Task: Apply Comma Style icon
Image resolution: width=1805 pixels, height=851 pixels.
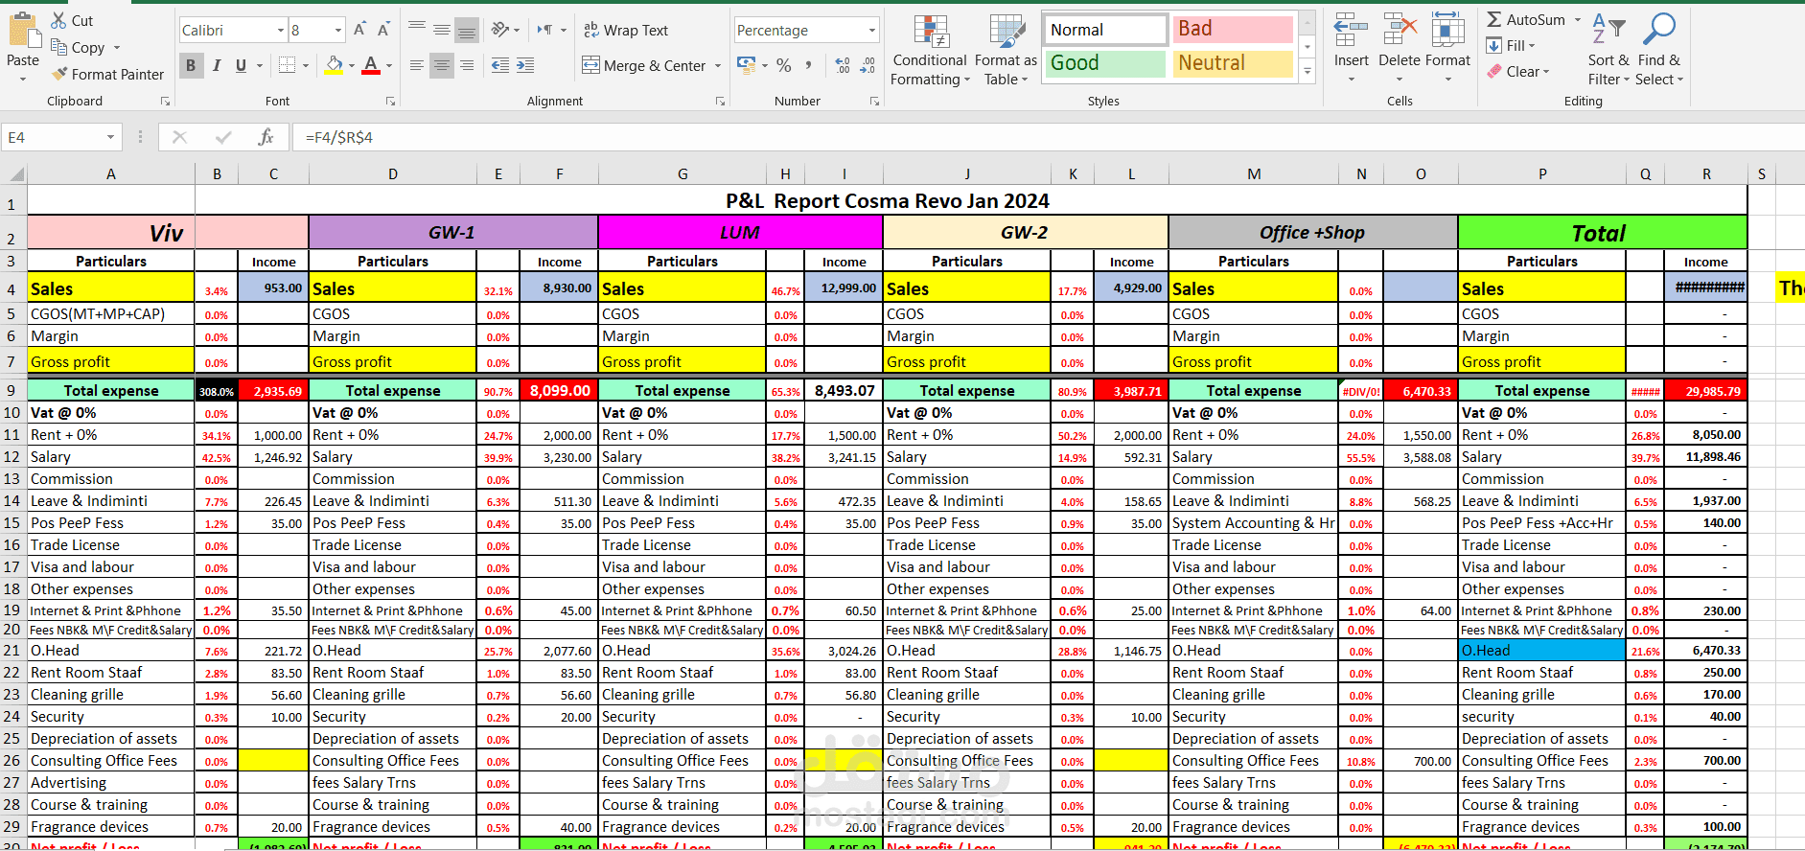Action: [808, 65]
